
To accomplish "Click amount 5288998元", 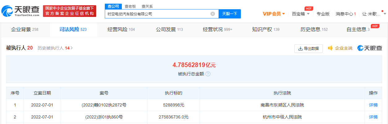I will coord(173,105).
